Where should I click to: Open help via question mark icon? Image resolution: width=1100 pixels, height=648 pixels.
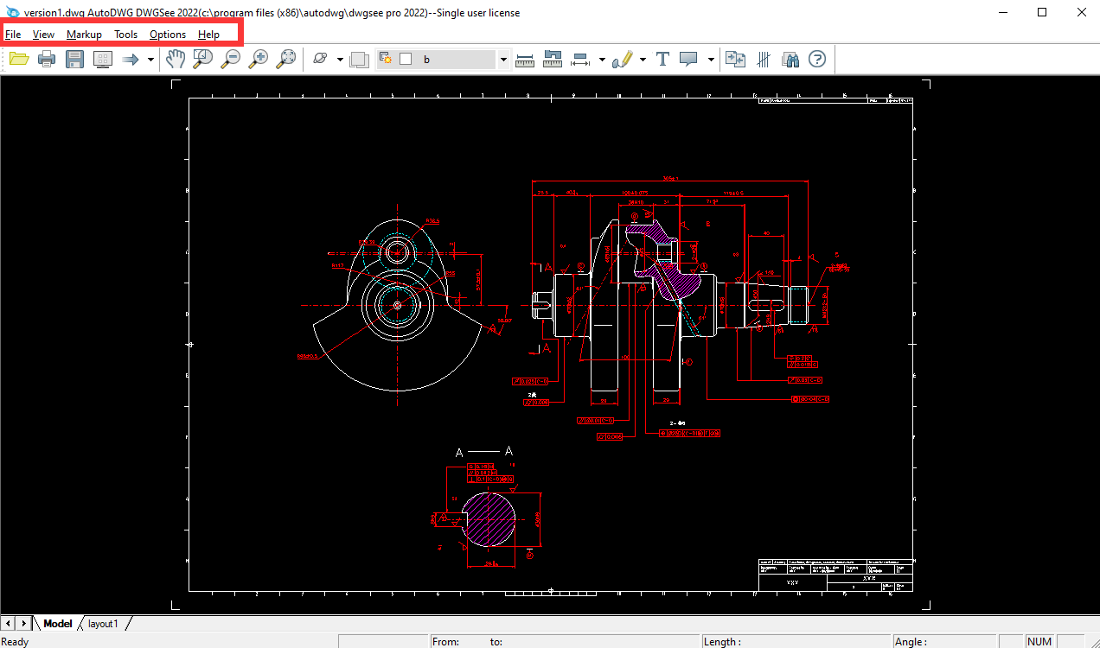817,59
